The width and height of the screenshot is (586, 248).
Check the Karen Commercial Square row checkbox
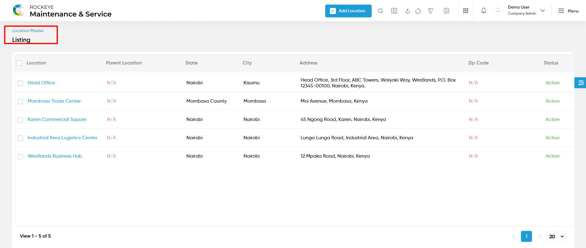(x=20, y=120)
